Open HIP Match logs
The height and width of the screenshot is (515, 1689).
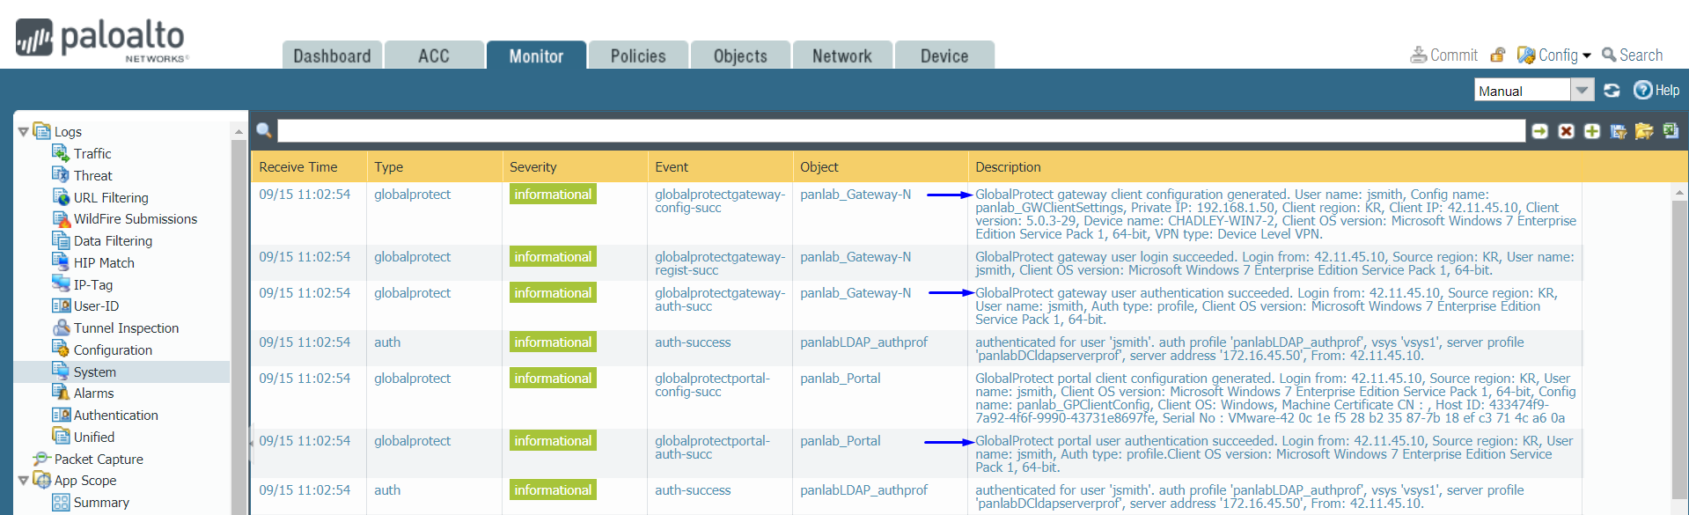pyautogui.click(x=104, y=262)
